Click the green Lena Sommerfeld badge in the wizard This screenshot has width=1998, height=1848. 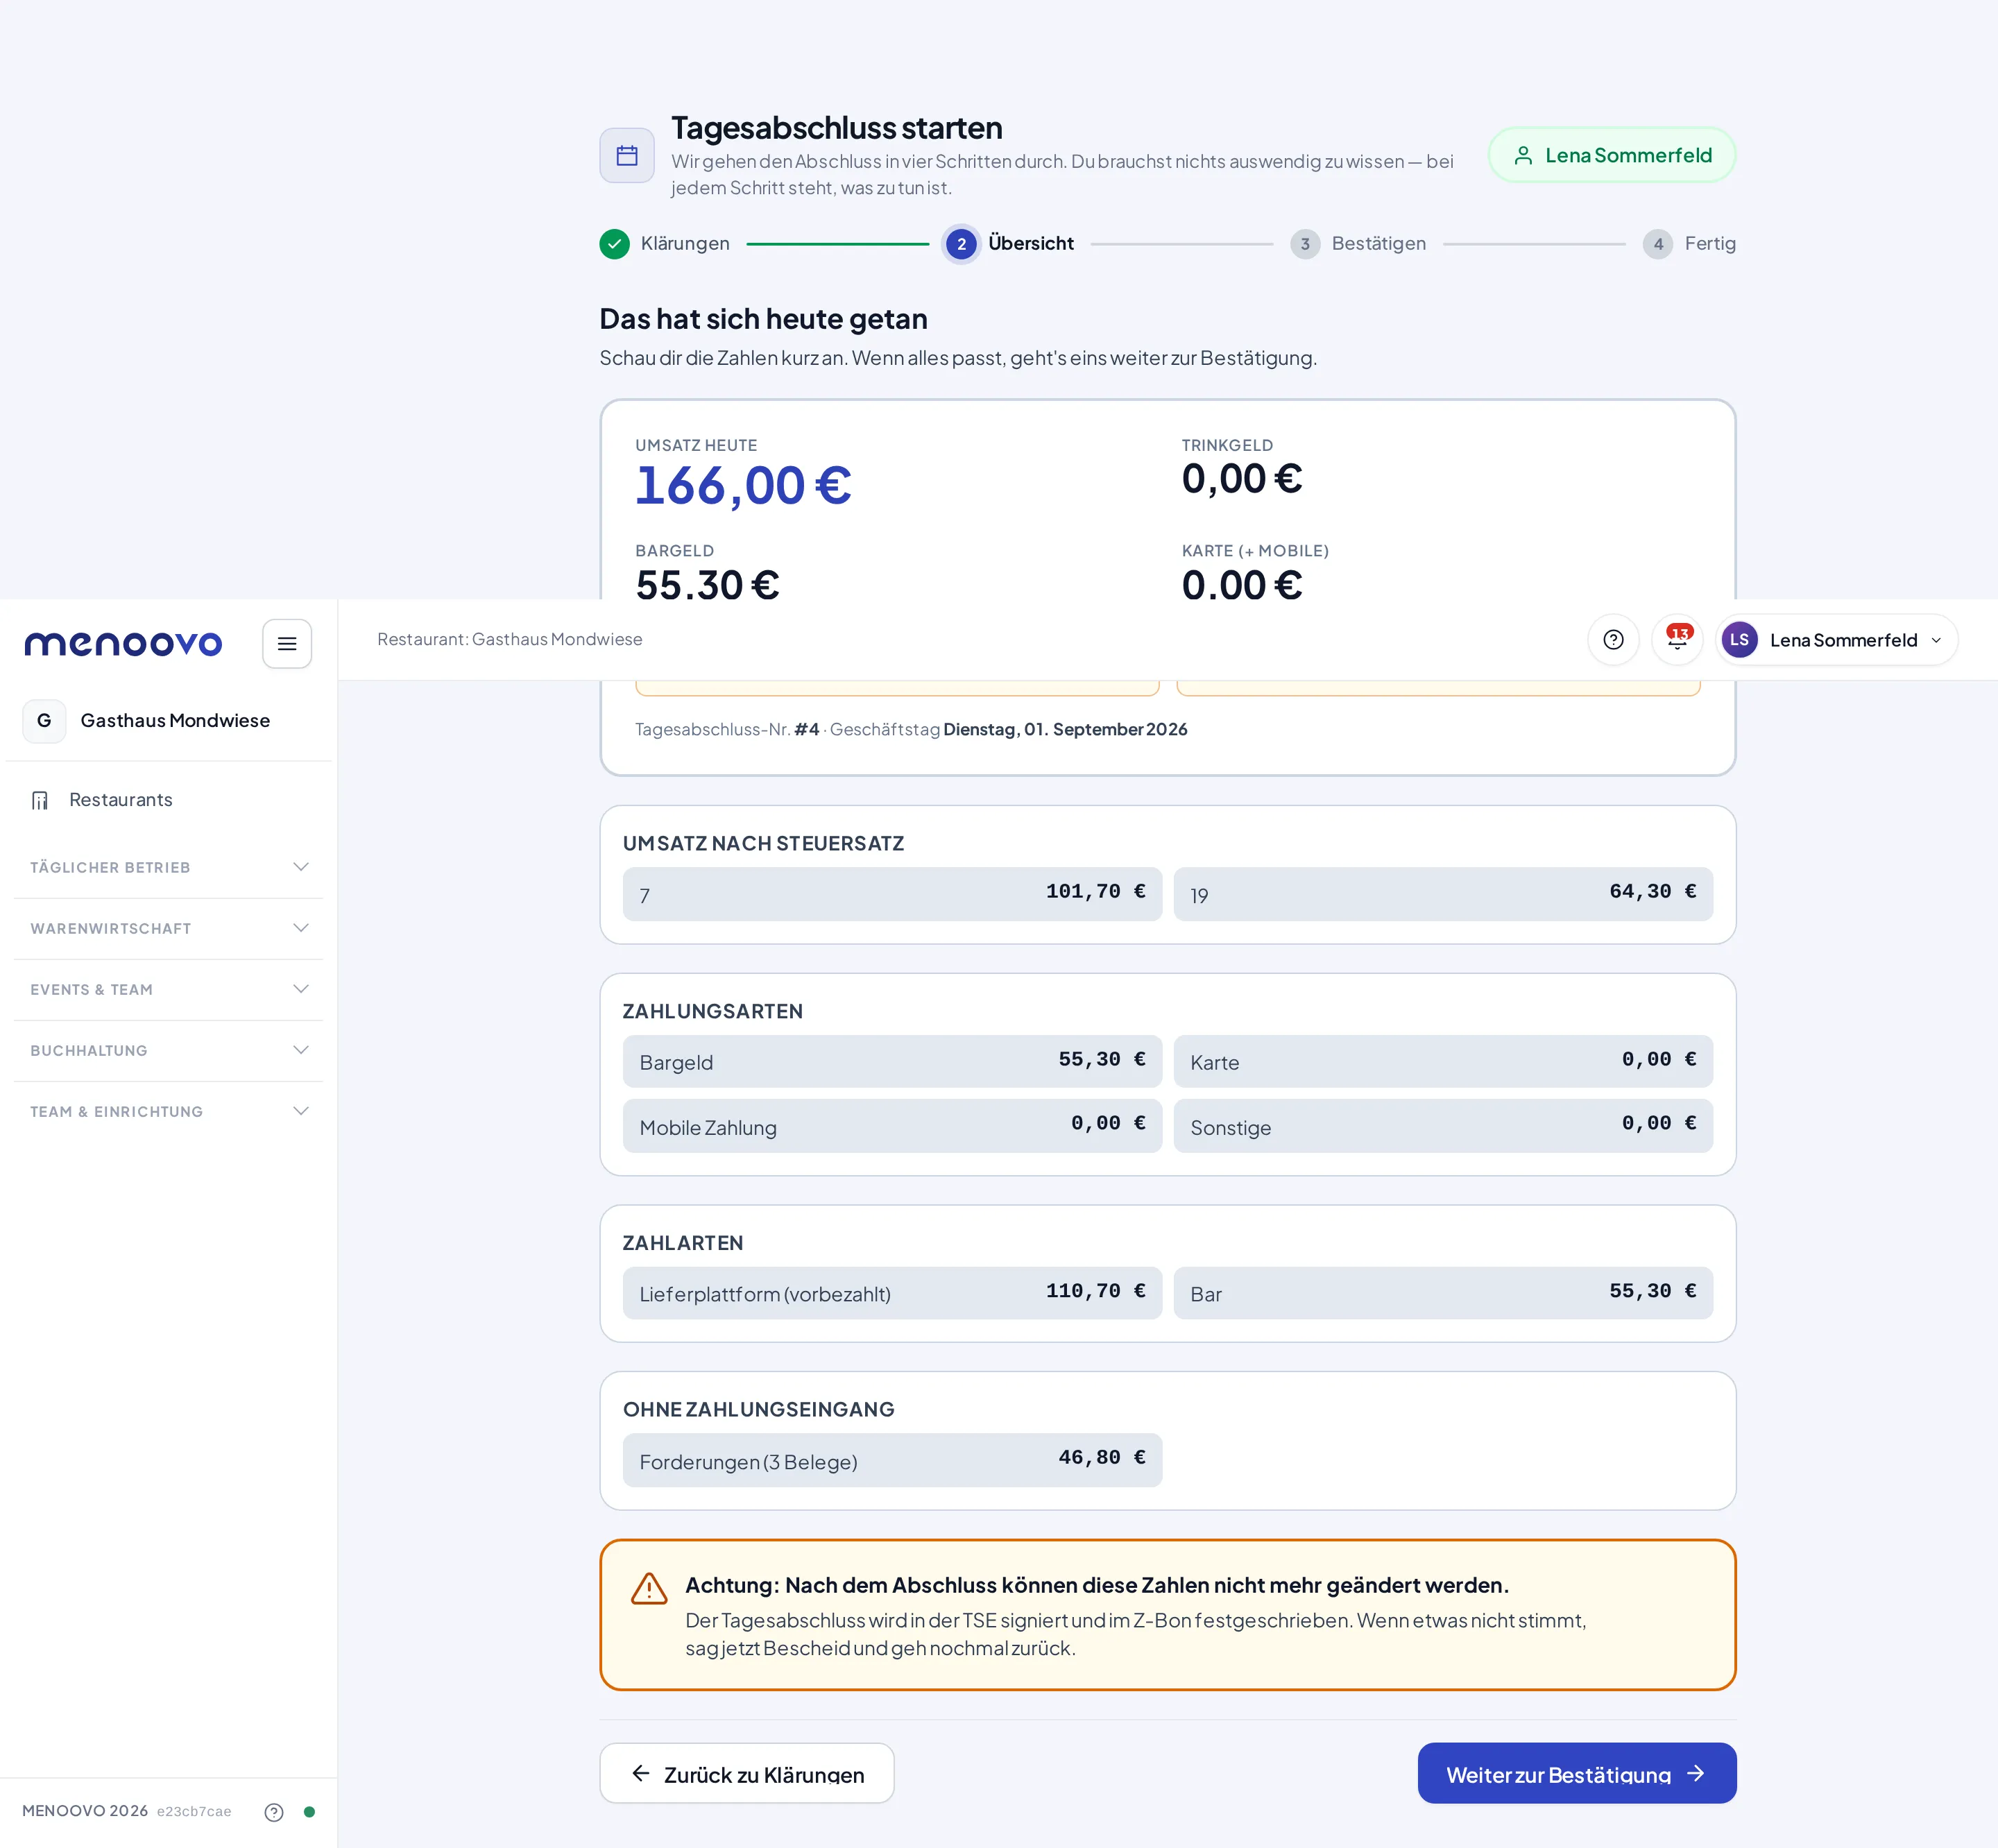1612,155
